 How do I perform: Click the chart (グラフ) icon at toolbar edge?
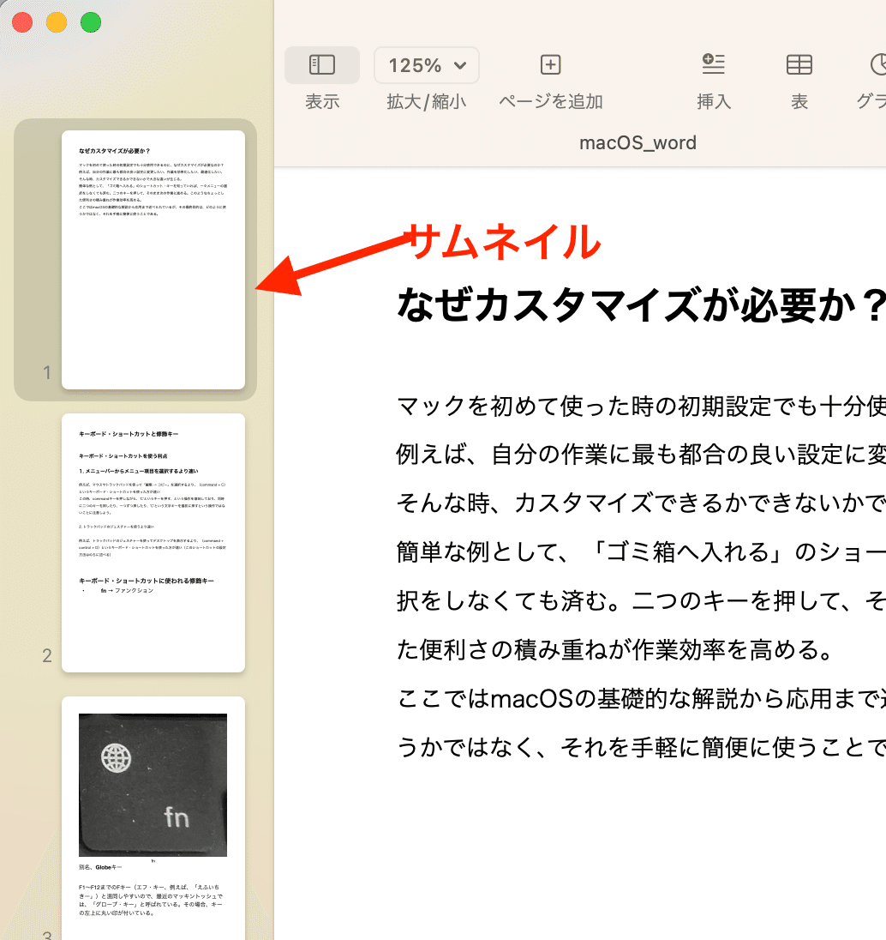pyautogui.click(x=877, y=64)
